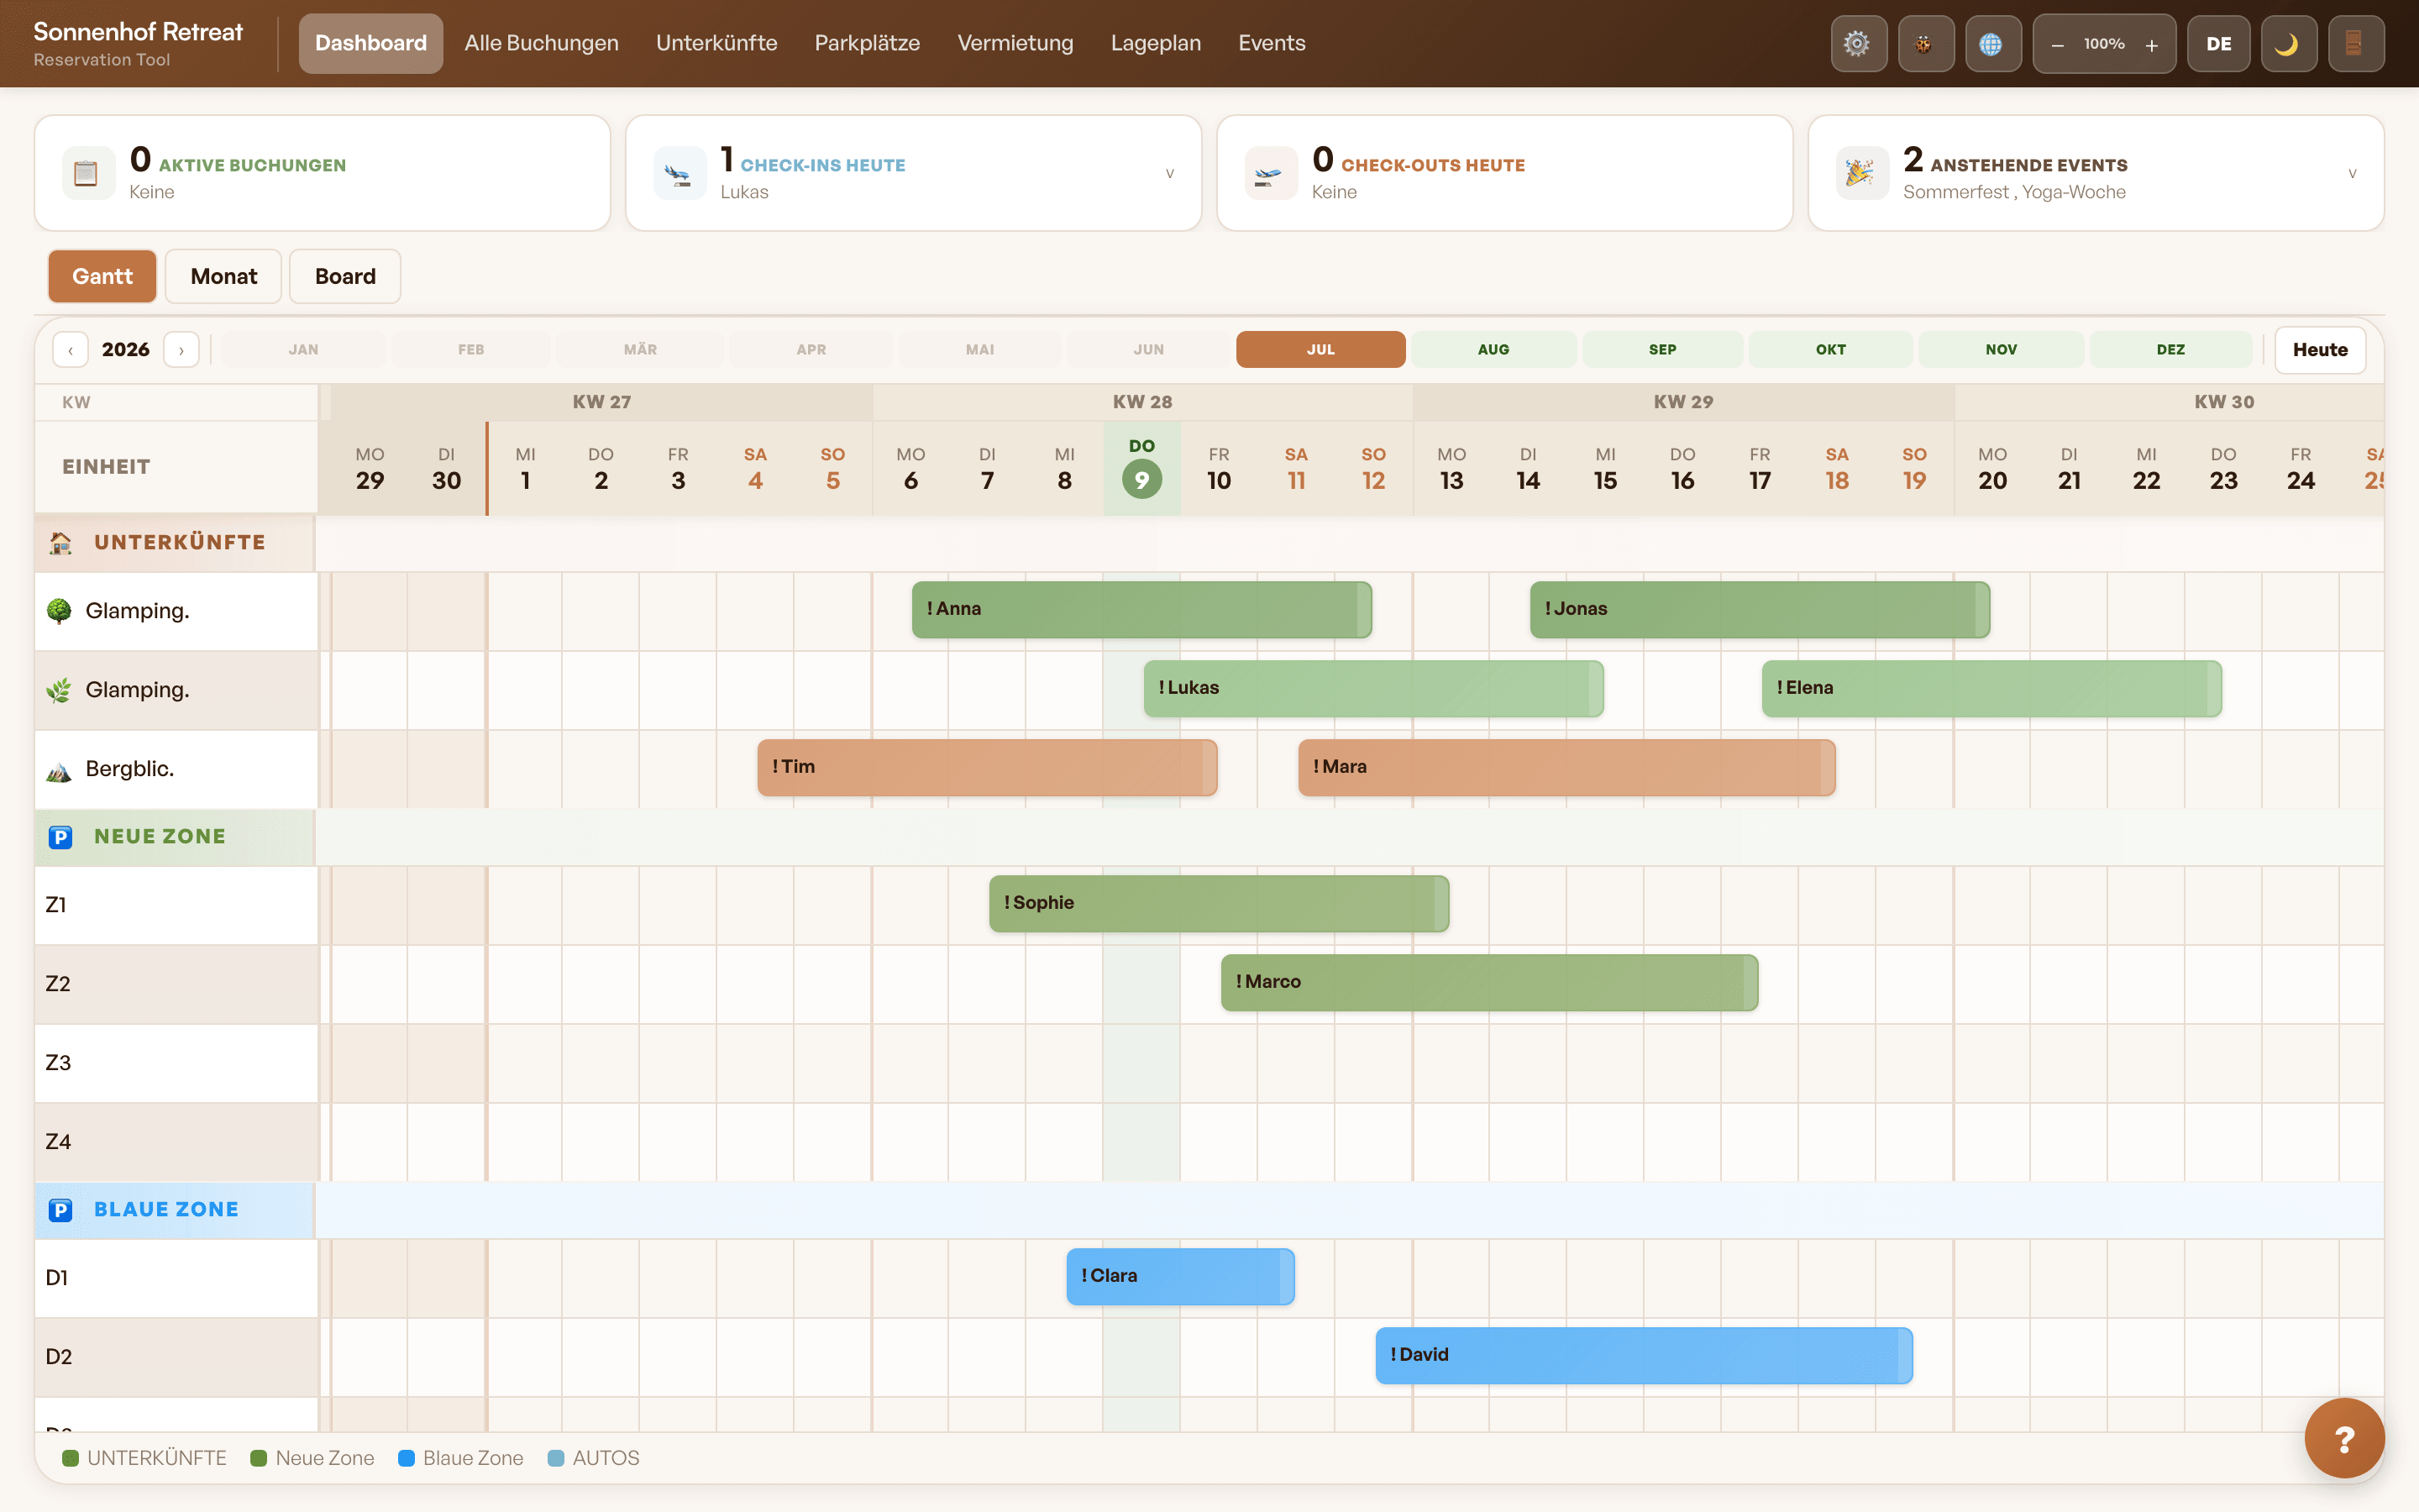Click the tree icon of first Glamping row
2419x1512 pixels.
coord(59,611)
